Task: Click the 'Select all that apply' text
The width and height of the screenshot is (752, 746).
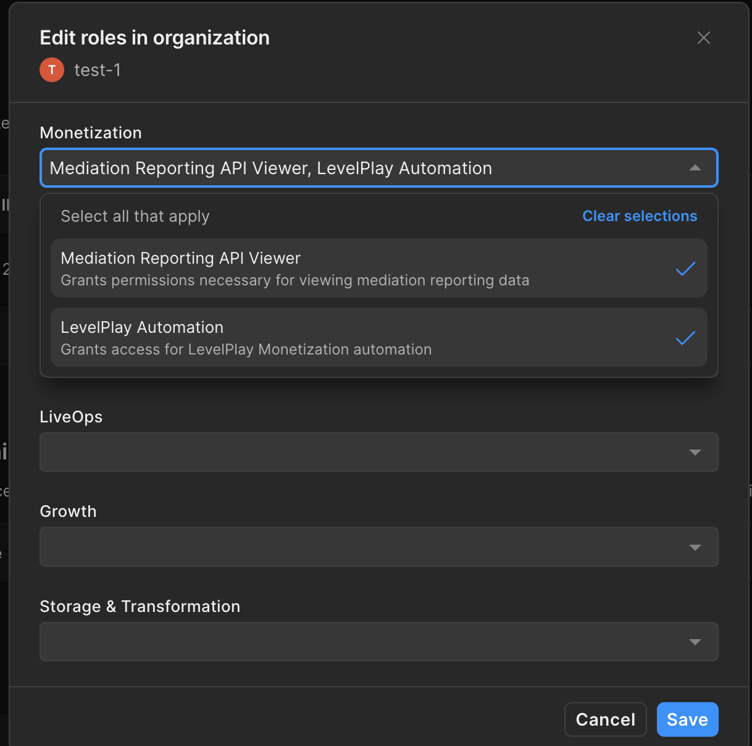Action: [135, 216]
